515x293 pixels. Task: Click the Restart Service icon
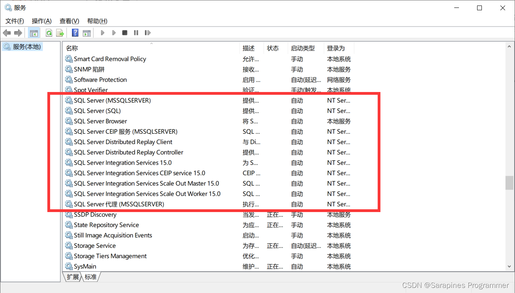148,33
